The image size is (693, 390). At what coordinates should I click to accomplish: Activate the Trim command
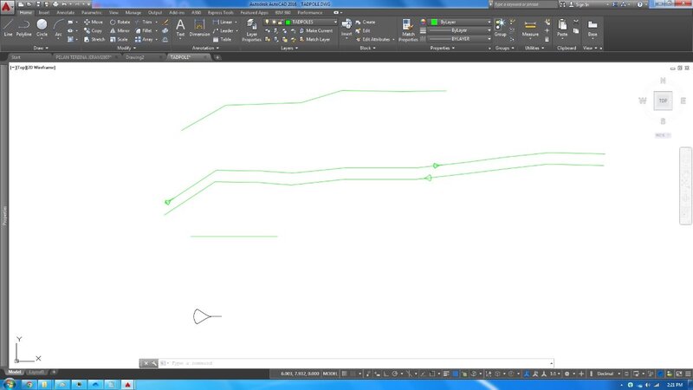click(x=144, y=22)
